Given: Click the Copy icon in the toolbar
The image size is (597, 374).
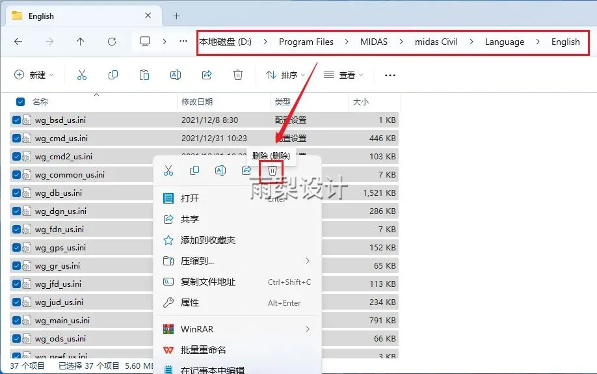Looking at the screenshot, I should pyautogui.click(x=113, y=75).
